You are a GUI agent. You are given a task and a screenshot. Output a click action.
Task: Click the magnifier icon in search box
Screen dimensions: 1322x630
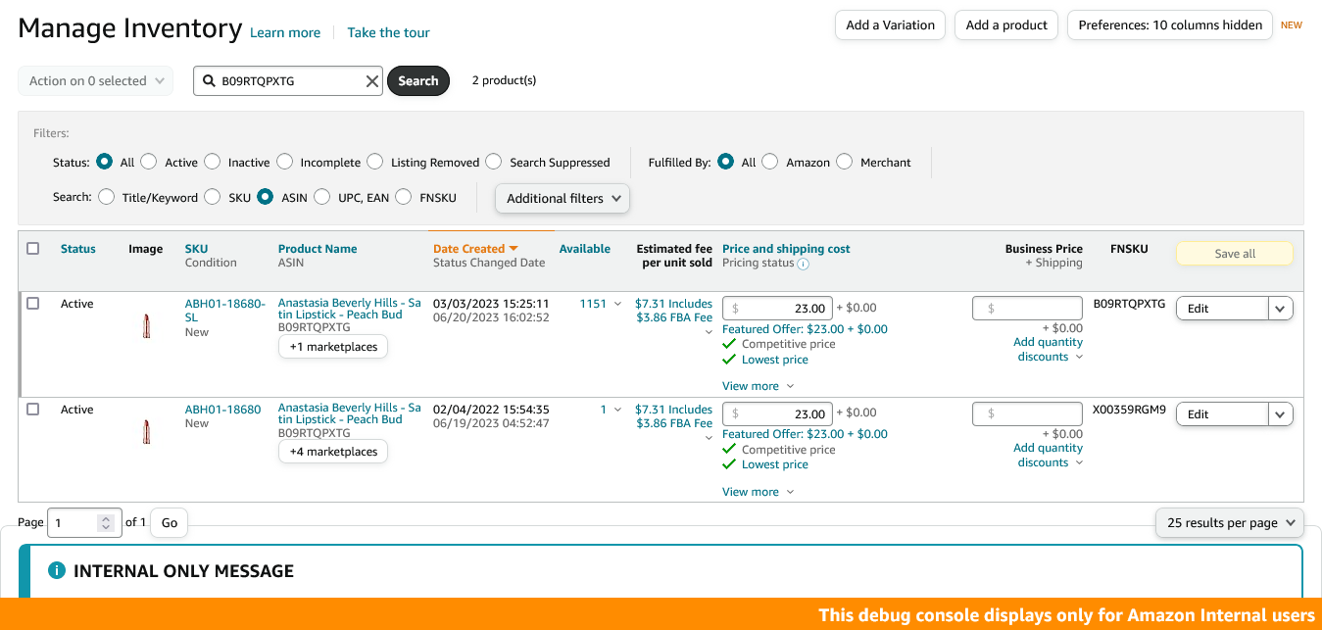209,81
